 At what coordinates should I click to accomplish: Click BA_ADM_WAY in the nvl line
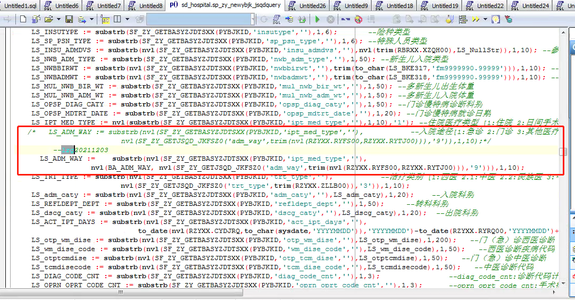pos(129,168)
